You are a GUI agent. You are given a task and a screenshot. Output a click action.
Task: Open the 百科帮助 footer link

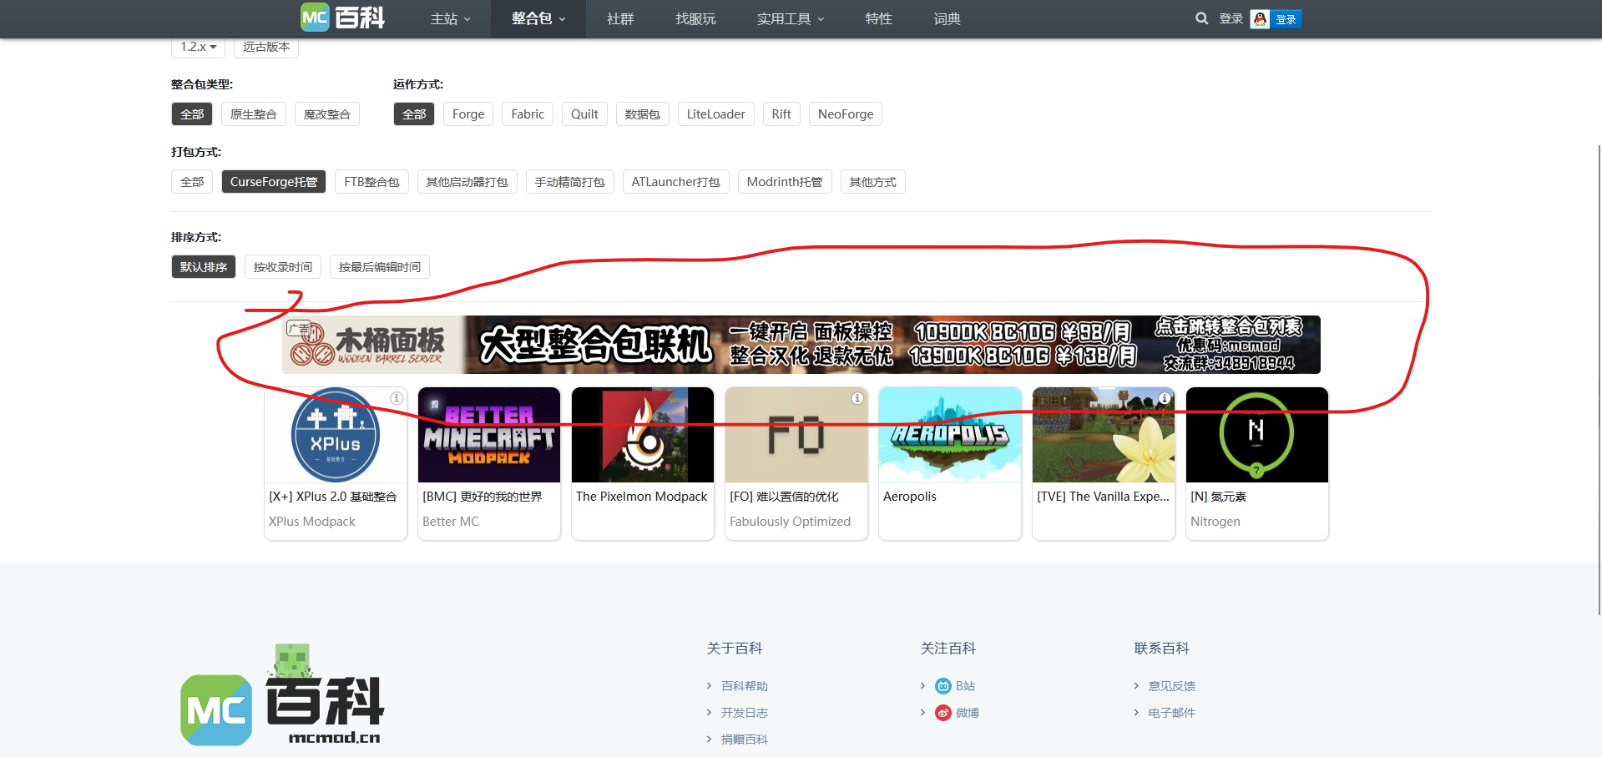[x=744, y=686]
